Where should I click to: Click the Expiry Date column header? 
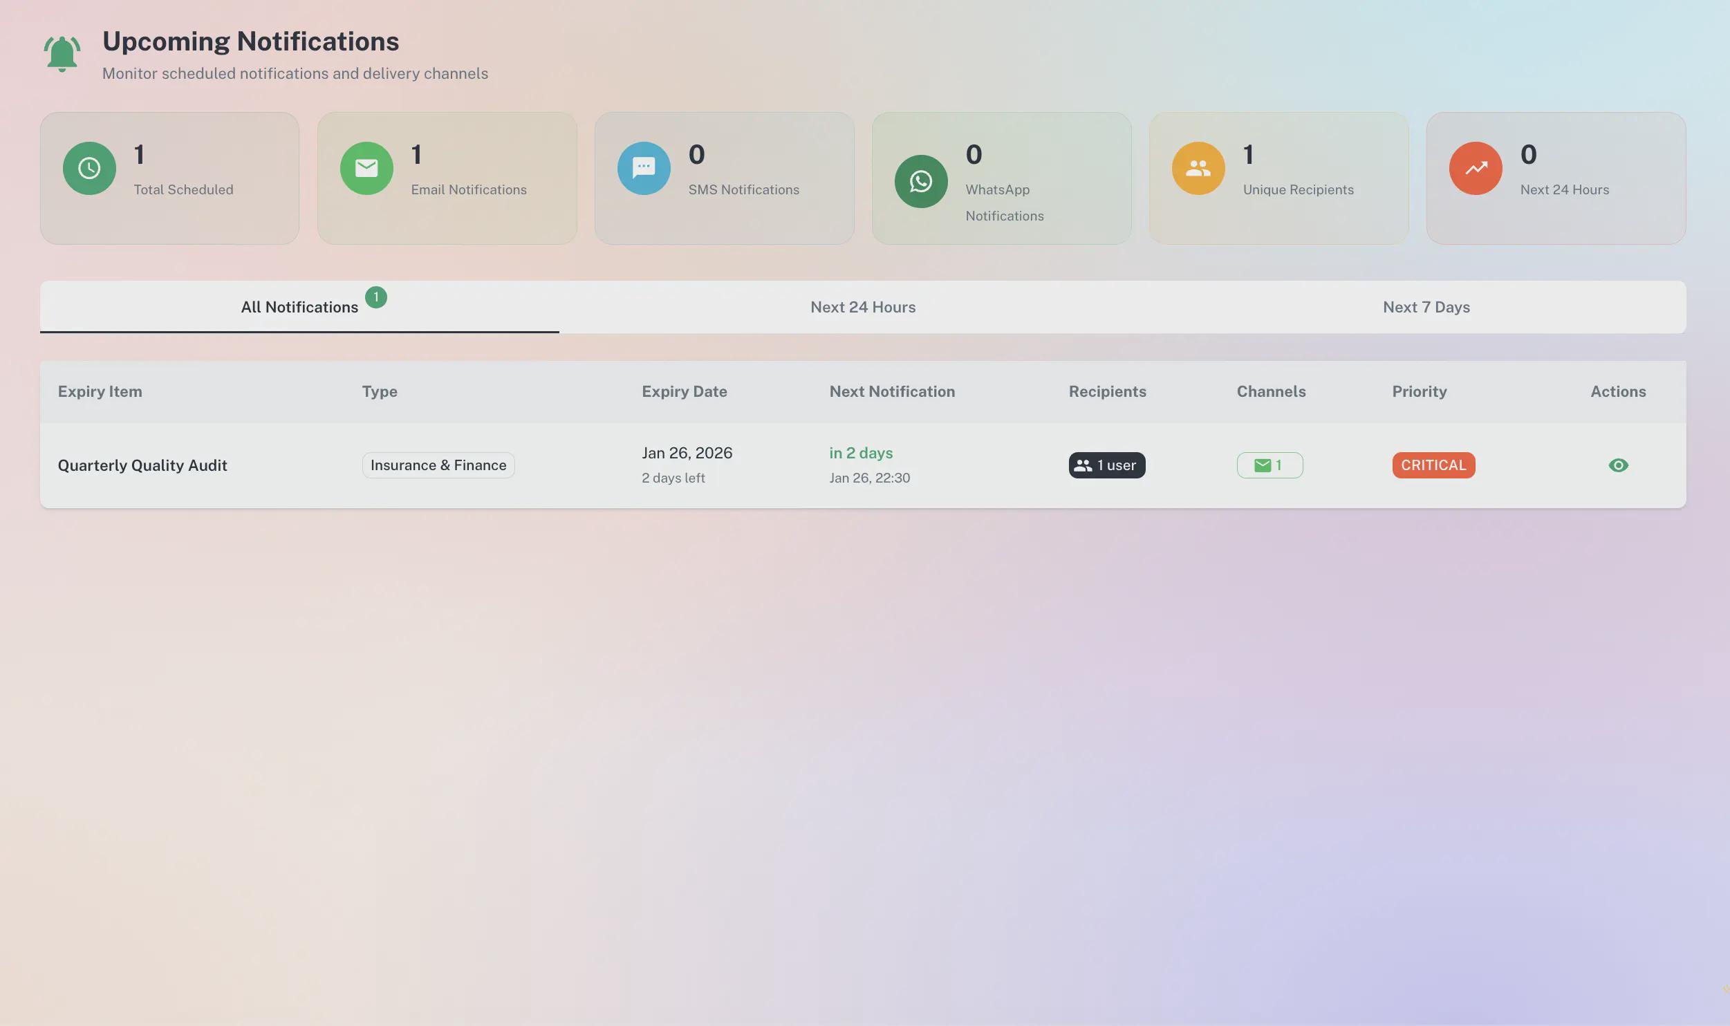(x=684, y=391)
